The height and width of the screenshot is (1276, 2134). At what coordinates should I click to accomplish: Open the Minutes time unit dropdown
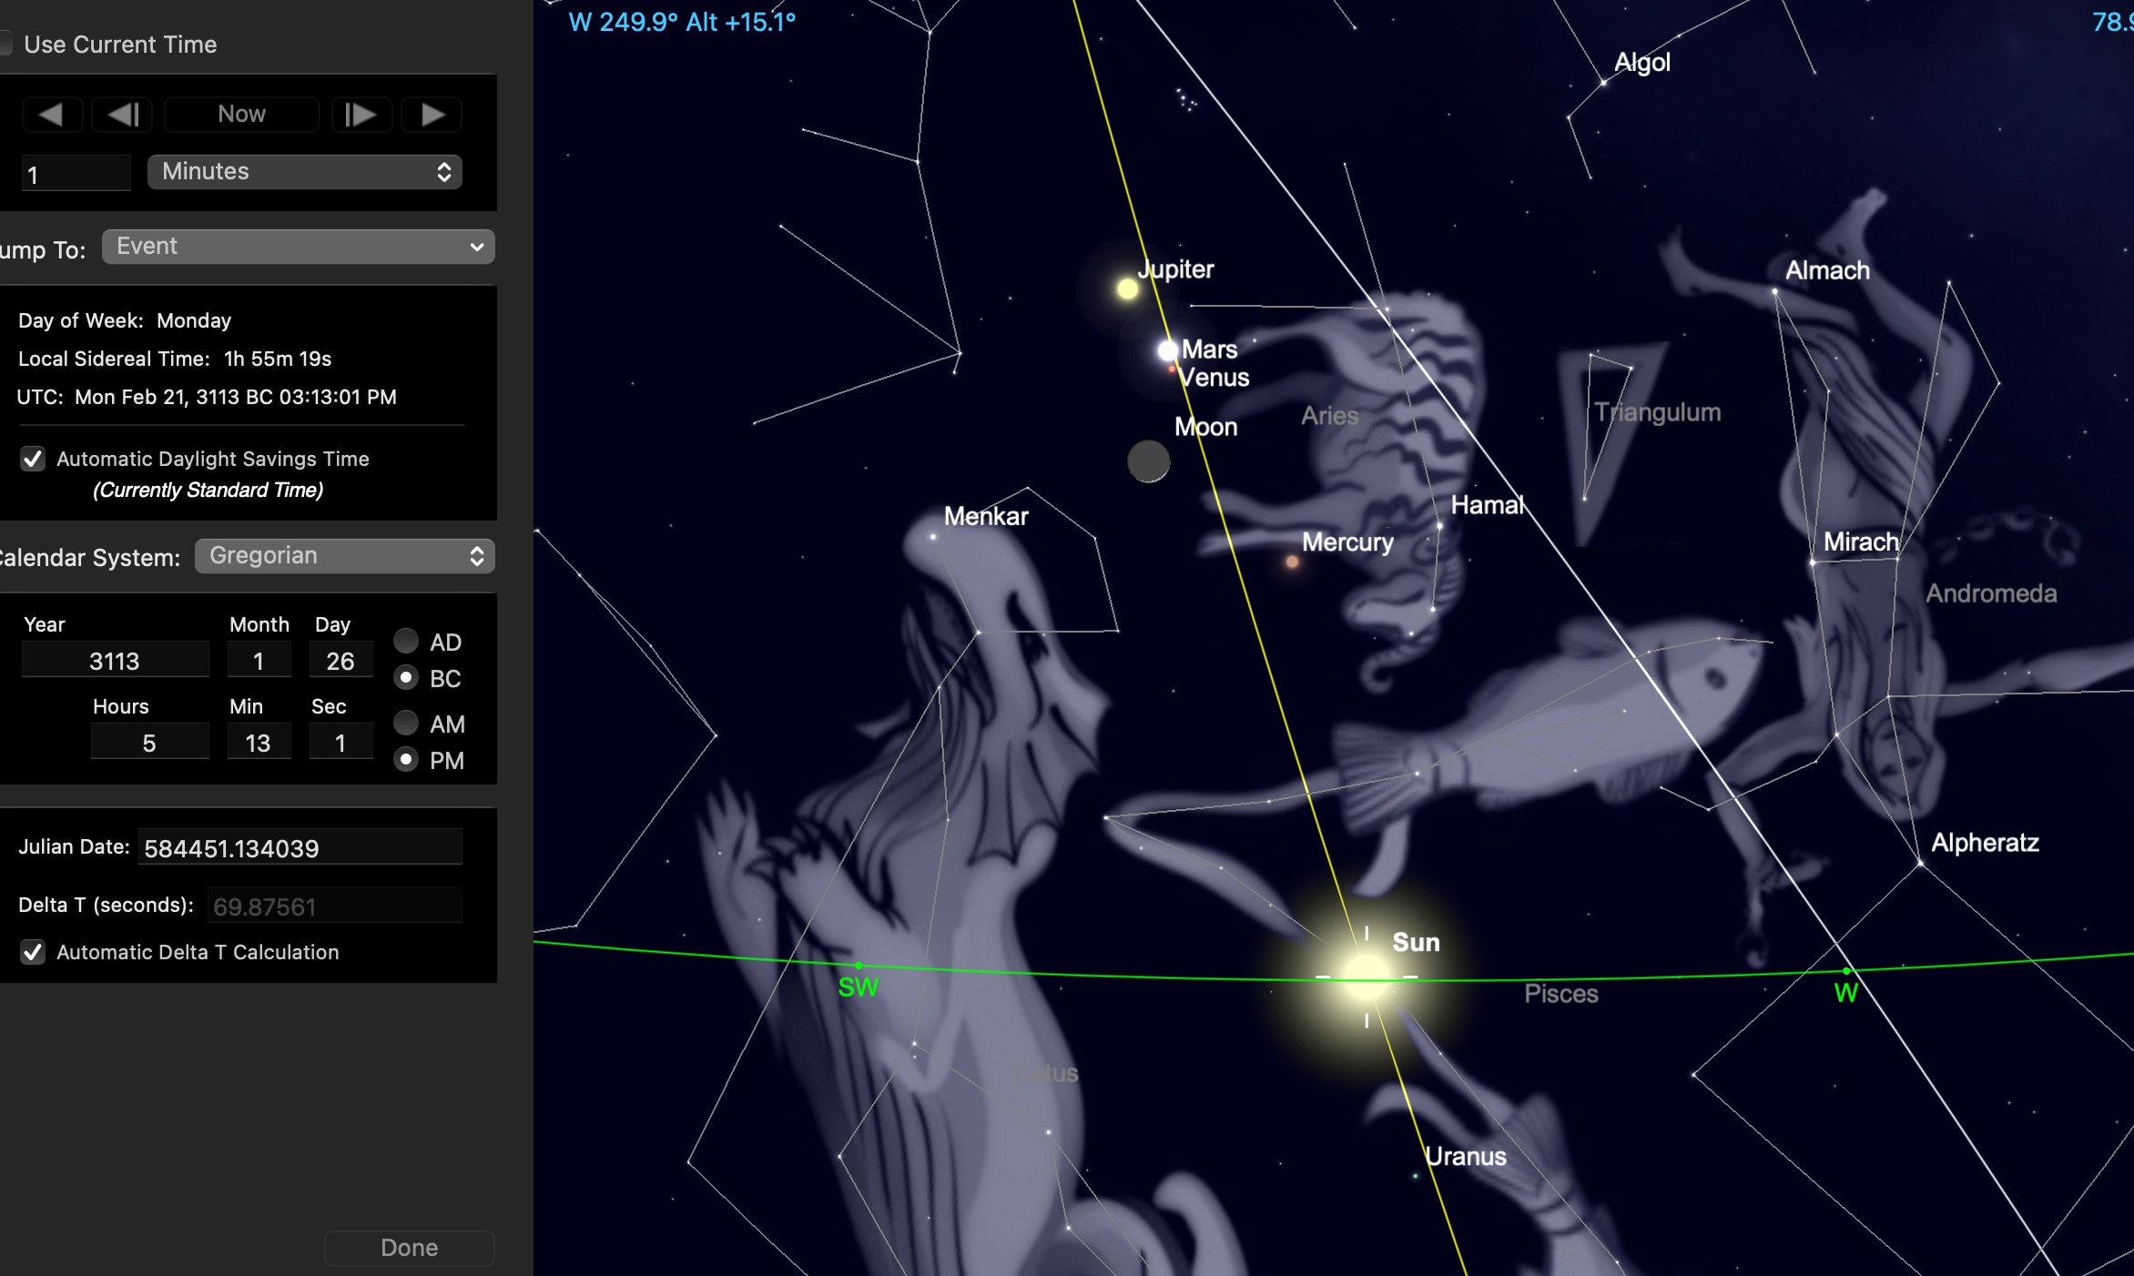pyautogui.click(x=305, y=172)
